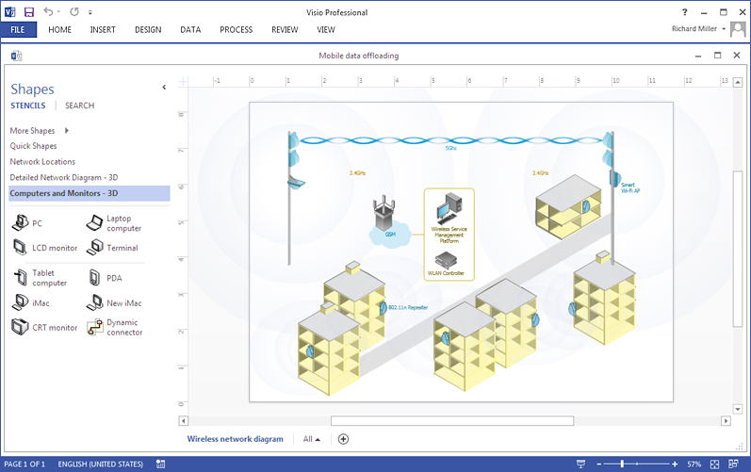The image size is (751, 472).
Task: Open the All pages dropdown
Action: coord(311,439)
